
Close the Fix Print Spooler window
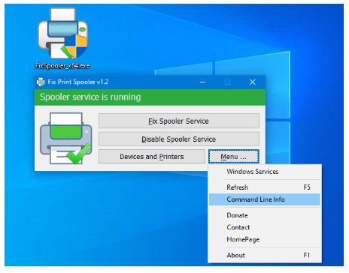pos(253,82)
